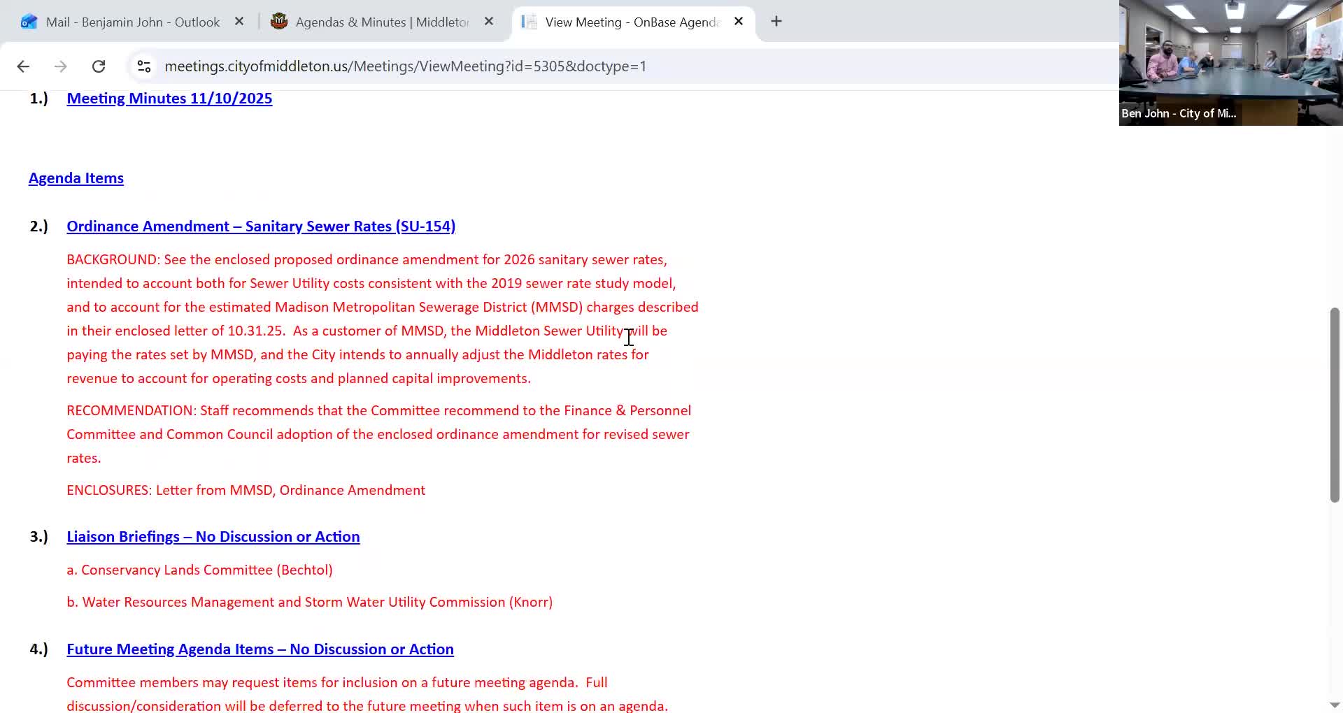The width and height of the screenshot is (1343, 713).
Task: Open Ordinance Amendment Sanitary Sewer Rates link
Action: (x=261, y=226)
